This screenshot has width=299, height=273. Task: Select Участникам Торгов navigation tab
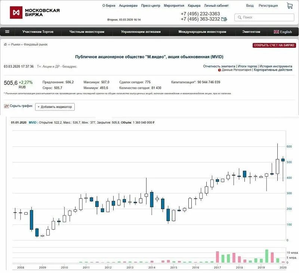tap(38, 32)
